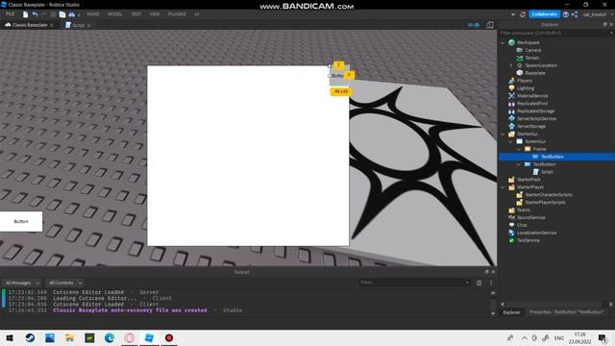The image size is (615, 346).
Task: Switch to the Classic Baseplate document tab
Action: [30, 25]
